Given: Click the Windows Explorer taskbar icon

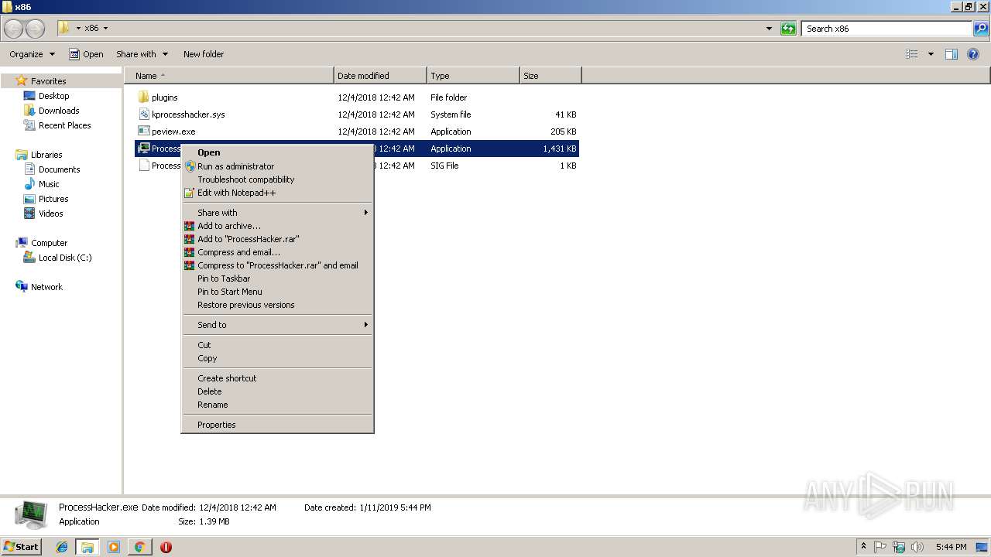Looking at the screenshot, I should click(87, 547).
